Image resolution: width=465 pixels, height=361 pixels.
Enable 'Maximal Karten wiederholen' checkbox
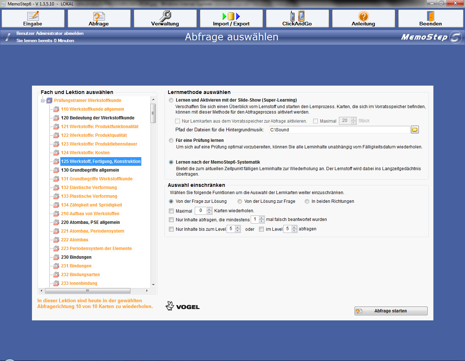(171, 211)
